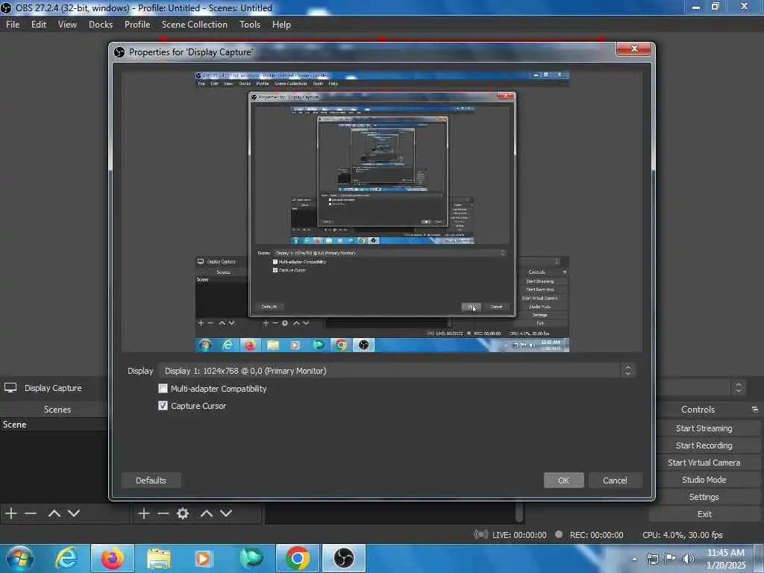The height and width of the screenshot is (573, 764).
Task: Click the taskbar clock showing 11:45 AM
Action: 726,558
